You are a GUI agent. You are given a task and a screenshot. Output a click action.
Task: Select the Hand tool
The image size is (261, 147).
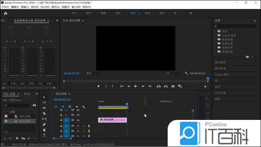coord(44,130)
